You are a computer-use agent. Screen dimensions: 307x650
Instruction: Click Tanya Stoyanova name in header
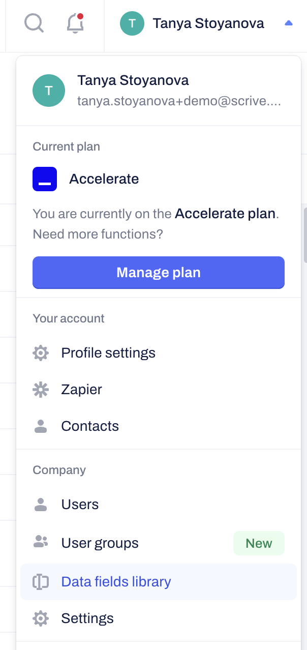(208, 23)
